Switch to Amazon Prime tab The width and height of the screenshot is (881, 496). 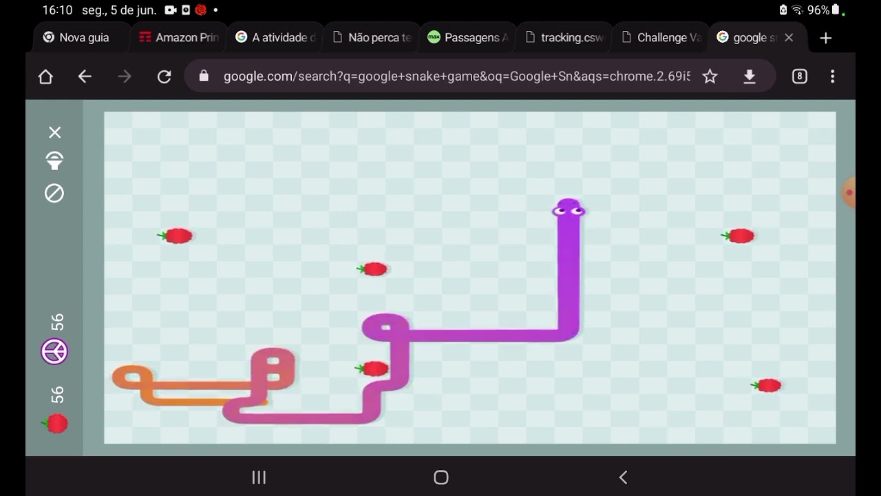(x=178, y=37)
